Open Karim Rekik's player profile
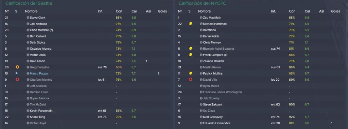The image size is (348, 129). 211,36
